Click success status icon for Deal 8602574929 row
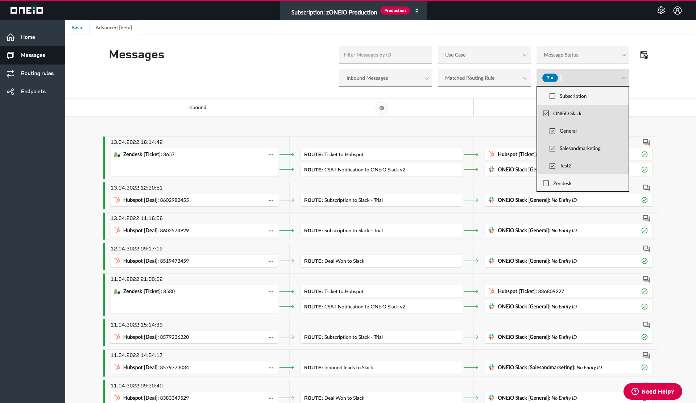This screenshot has width=696, height=403. 645,230
